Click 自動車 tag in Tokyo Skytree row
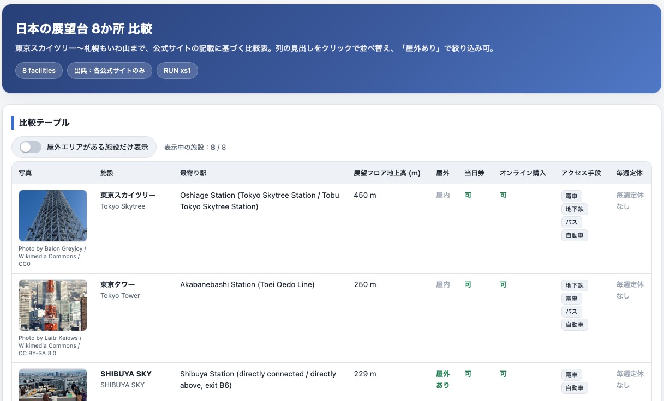Viewport: 664px width, 401px height. coord(575,235)
